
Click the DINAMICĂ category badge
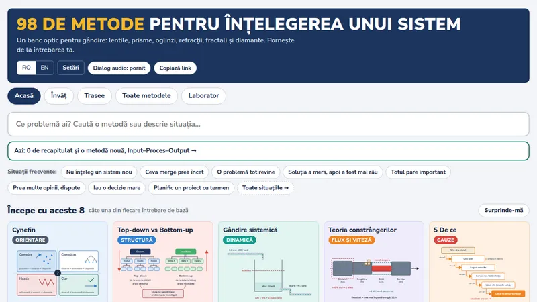click(x=240, y=240)
